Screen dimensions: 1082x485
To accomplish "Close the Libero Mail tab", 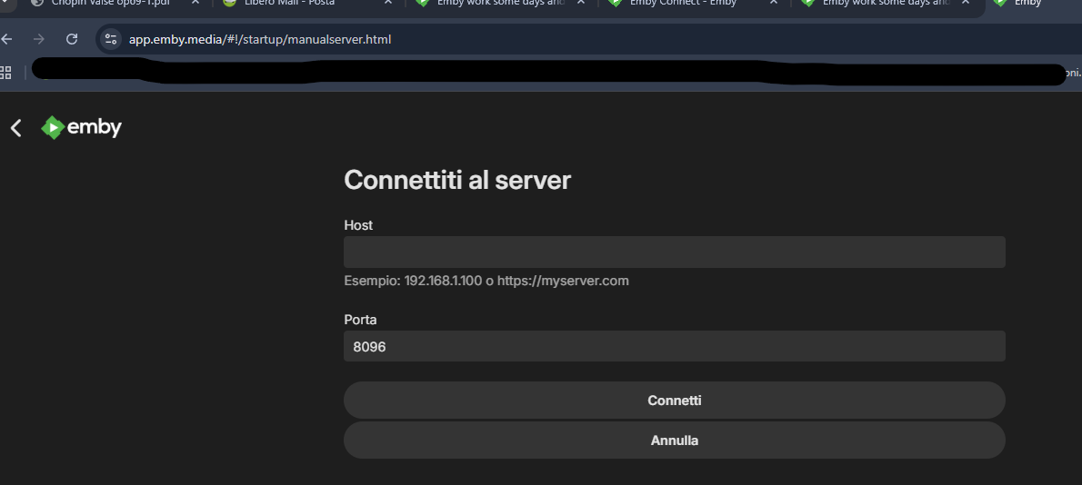I will coord(387,3).
